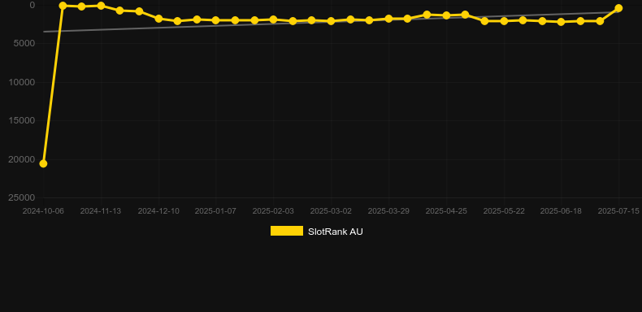Image resolution: width=642 pixels, height=312 pixels.
Task: Click the data point above 2025-03-29
Action: (x=388, y=19)
